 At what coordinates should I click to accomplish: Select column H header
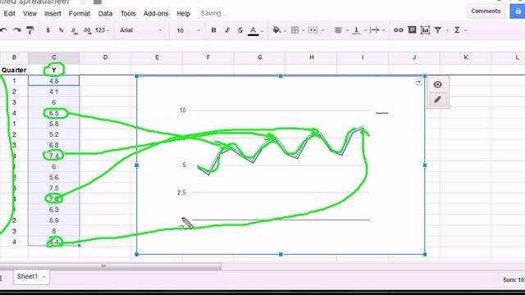(x=311, y=57)
